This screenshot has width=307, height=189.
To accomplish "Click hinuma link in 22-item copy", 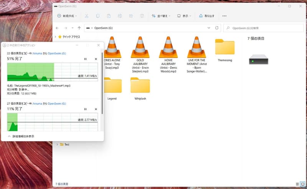I will [37, 53].
